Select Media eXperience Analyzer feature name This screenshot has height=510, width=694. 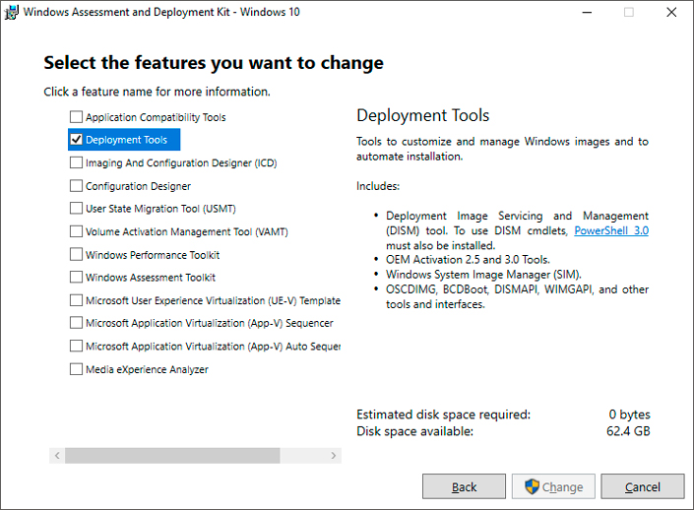[147, 369]
